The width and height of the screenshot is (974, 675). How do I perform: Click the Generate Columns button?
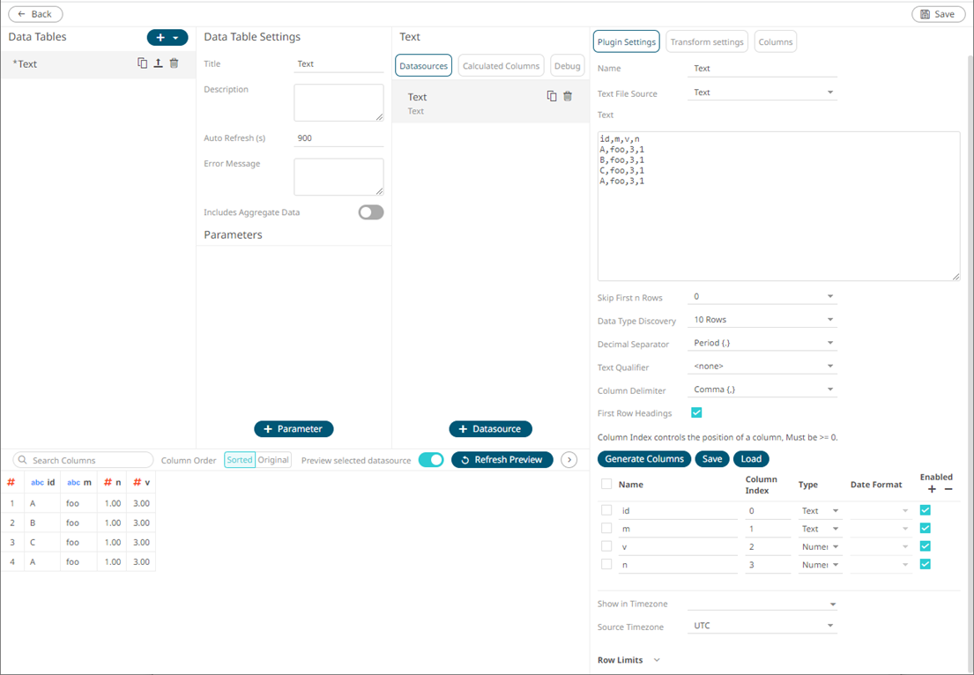click(x=643, y=459)
